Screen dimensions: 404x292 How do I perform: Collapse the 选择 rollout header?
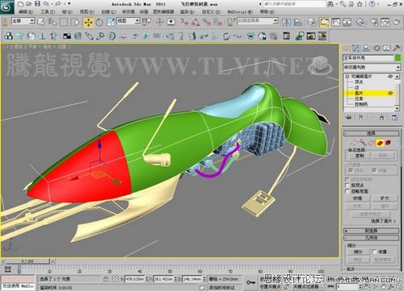tap(371, 133)
